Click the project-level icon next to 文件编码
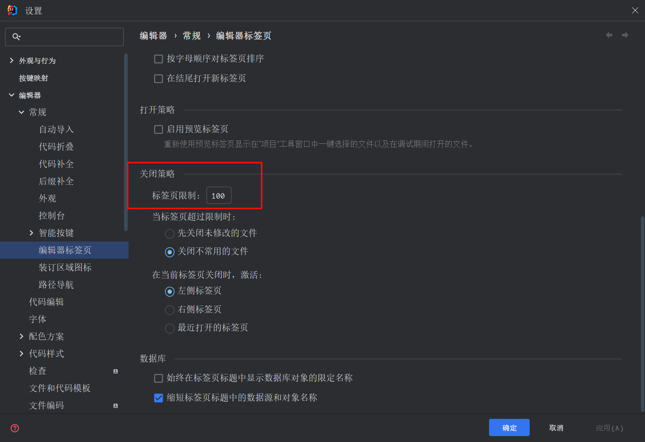The width and height of the screenshot is (645, 442). [x=115, y=406]
